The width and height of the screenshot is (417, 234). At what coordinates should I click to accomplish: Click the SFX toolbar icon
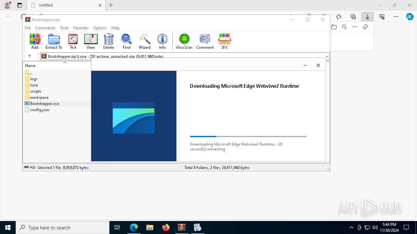coord(224,41)
